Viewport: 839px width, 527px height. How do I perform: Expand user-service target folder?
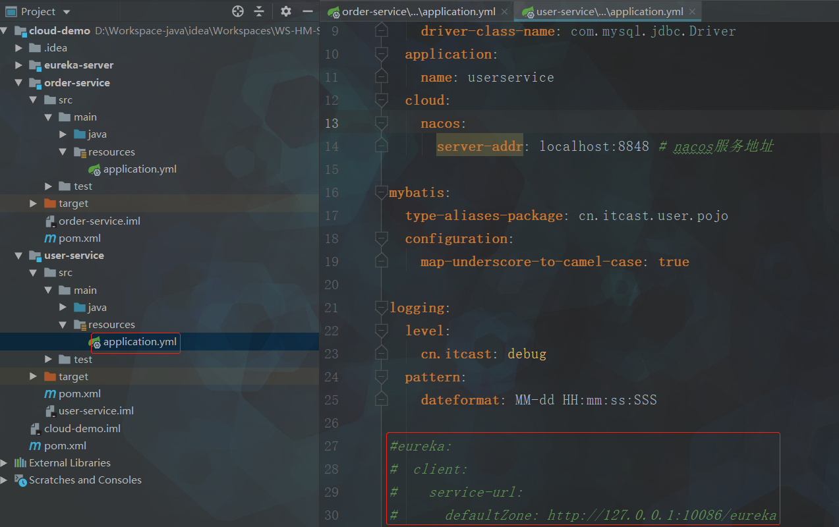pos(33,377)
